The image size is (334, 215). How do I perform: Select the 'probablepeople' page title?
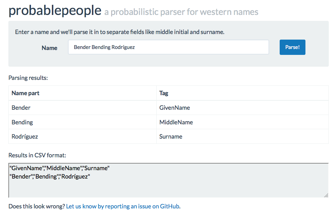55,10
